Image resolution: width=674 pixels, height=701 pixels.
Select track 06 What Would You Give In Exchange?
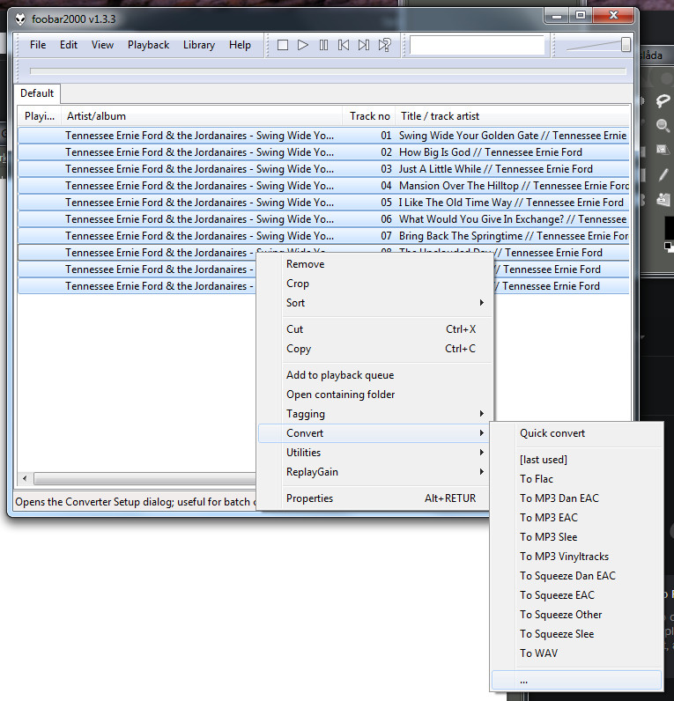tap(323, 219)
